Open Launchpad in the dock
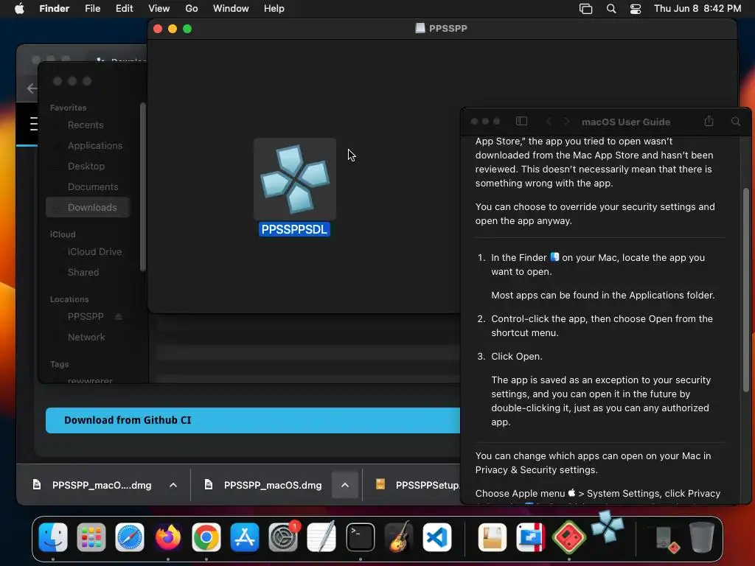 [x=91, y=537]
